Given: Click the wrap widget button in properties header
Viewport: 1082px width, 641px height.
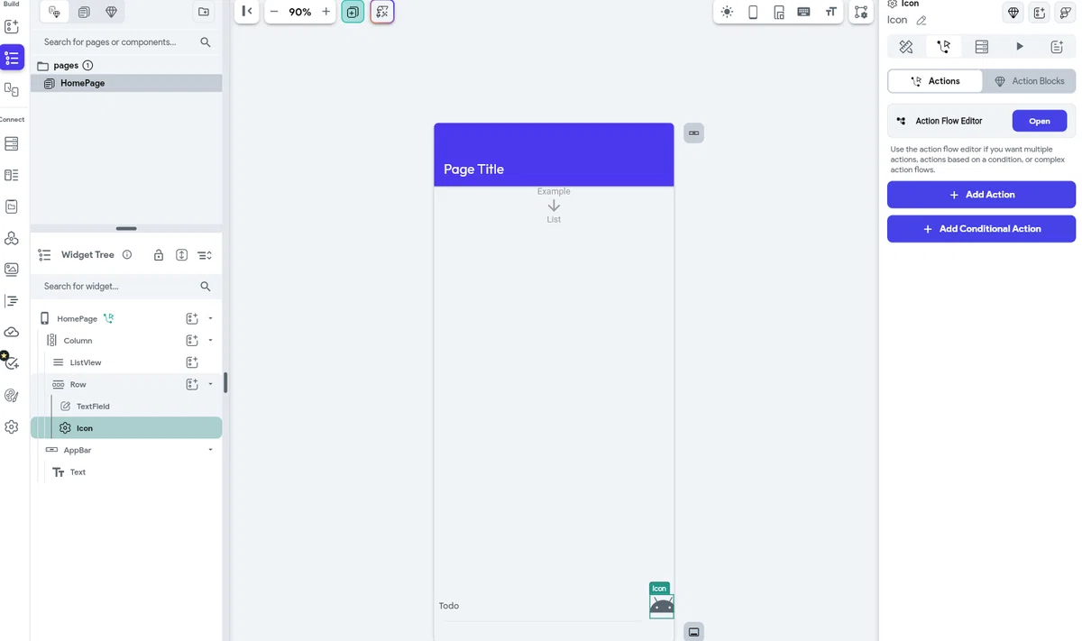Looking at the screenshot, I should [1040, 12].
